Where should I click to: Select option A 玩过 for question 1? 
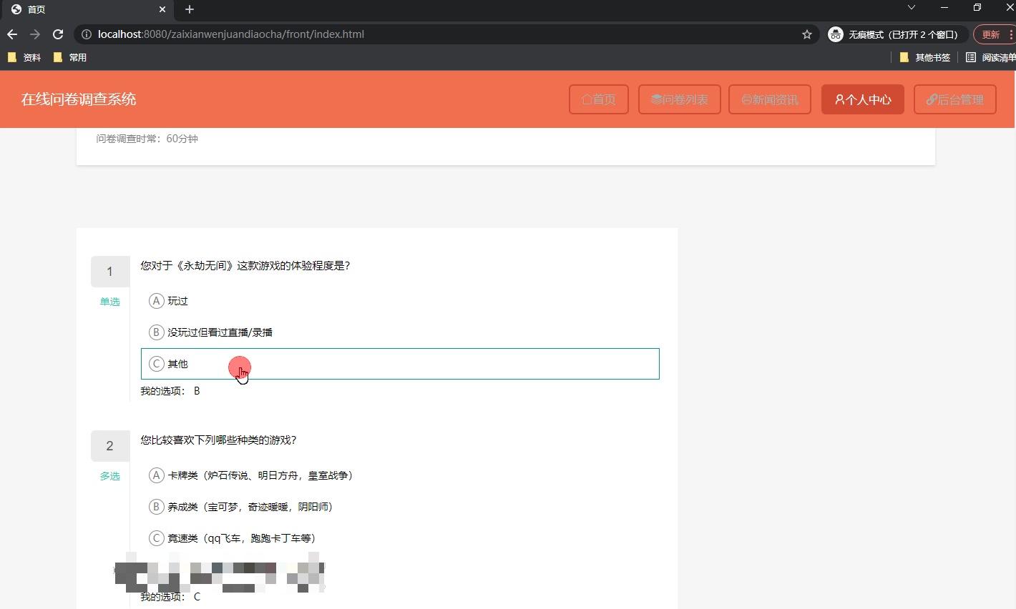click(x=400, y=301)
